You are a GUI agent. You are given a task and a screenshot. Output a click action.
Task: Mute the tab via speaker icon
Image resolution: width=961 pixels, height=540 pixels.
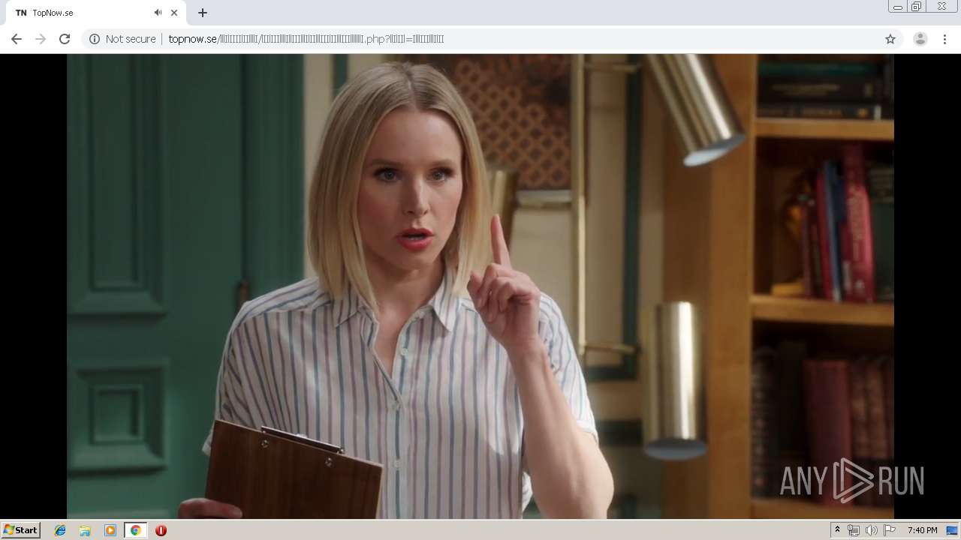[158, 13]
